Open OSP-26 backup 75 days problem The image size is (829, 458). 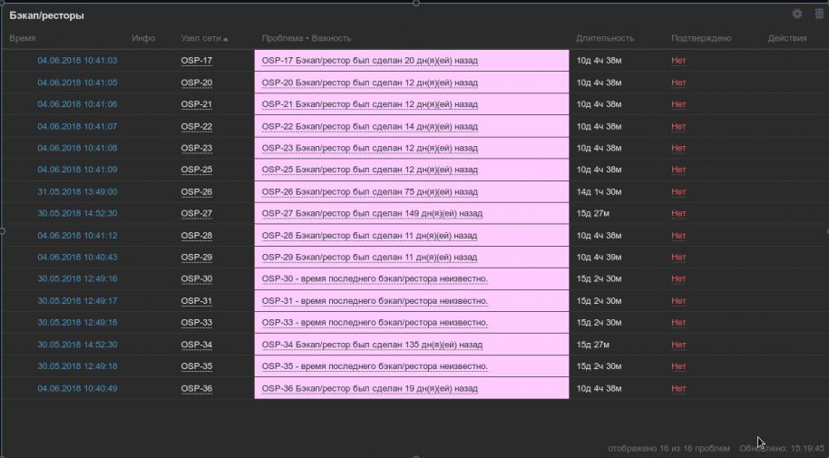point(369,191)
